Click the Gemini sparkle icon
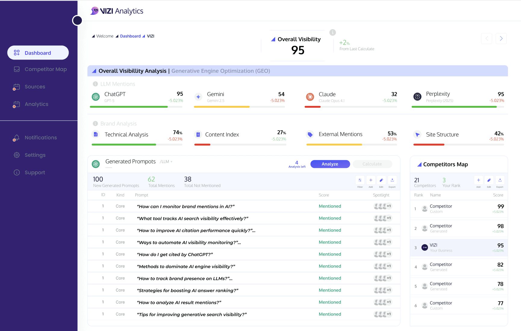 pyautogui.click(x=198, y=97)
